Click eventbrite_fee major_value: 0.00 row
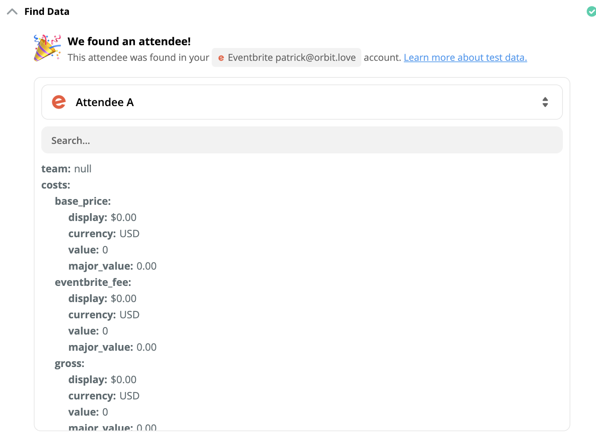The image size is (596, 444). [112, 347]
